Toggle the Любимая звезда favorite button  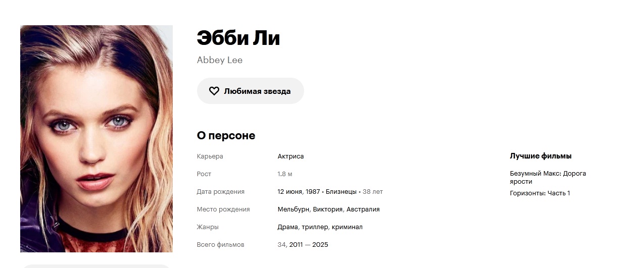(251, 91)
